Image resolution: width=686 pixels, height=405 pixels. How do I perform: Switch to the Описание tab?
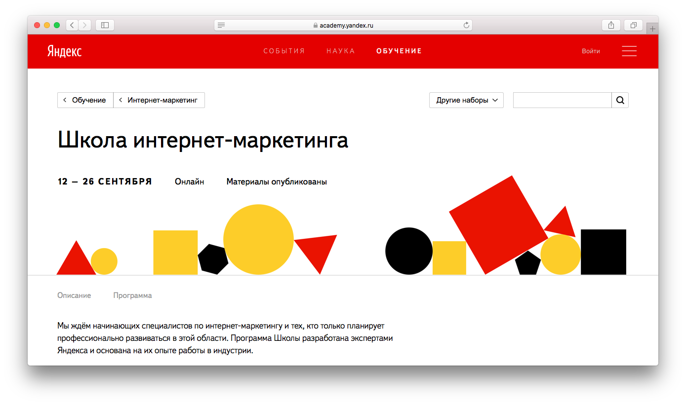[74, 295]
